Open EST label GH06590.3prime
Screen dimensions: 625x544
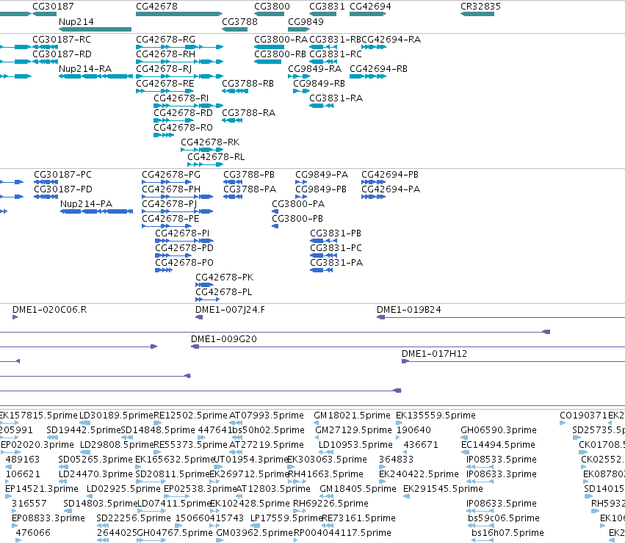(499, 430)
